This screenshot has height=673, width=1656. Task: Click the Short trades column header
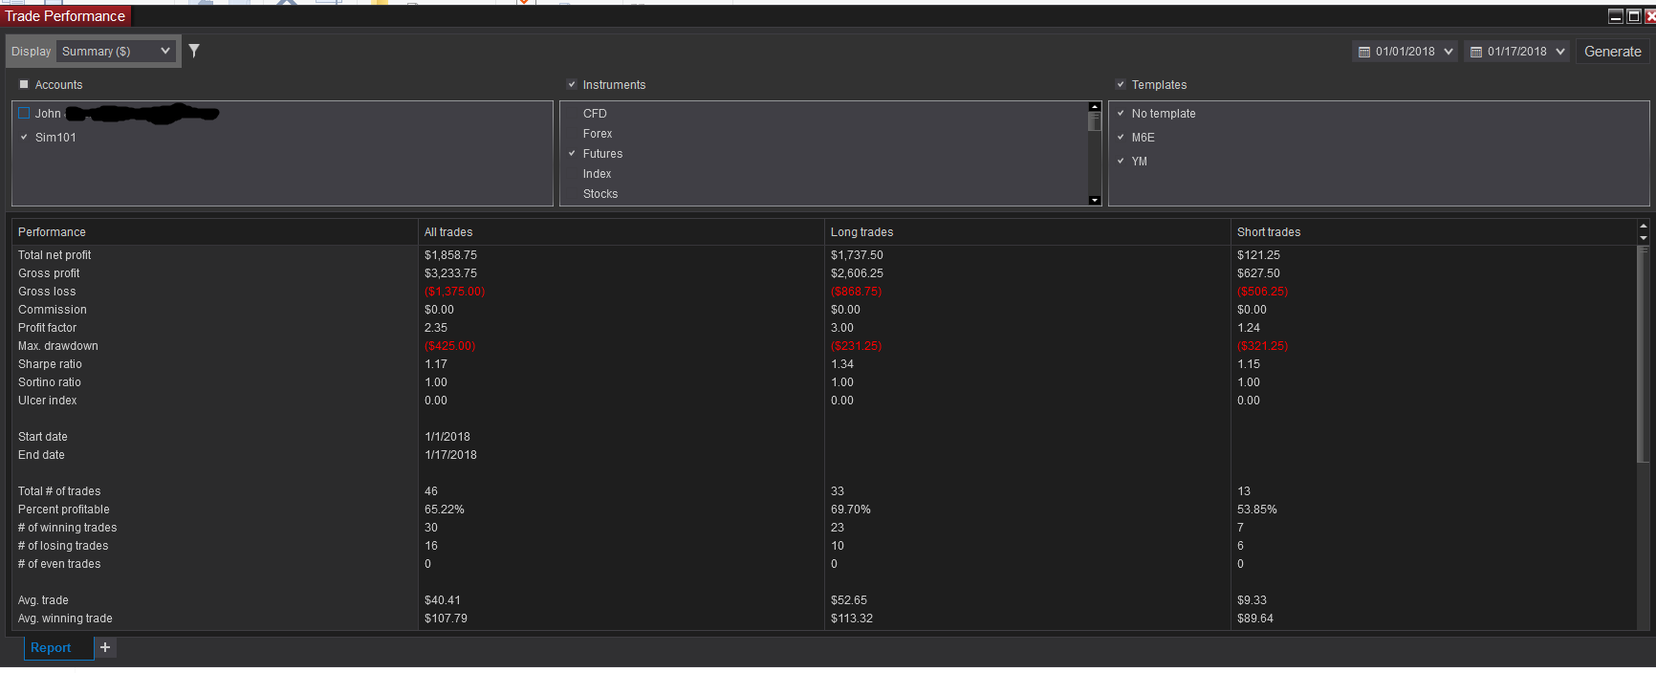coord(1433,232)
